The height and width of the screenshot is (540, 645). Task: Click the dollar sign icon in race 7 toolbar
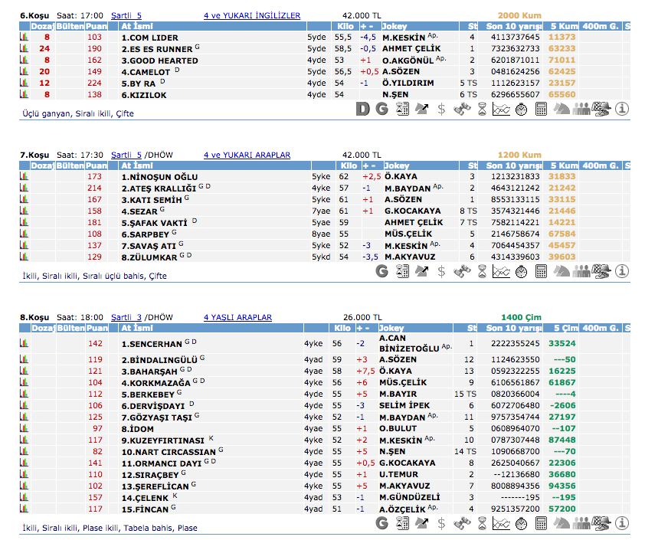click(x=441, y=270)
